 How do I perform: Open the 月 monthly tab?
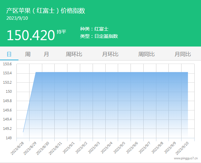click(46, 54)
